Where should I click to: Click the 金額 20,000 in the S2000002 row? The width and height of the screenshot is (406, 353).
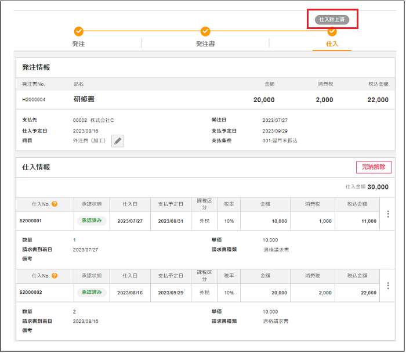coord(280,293)
